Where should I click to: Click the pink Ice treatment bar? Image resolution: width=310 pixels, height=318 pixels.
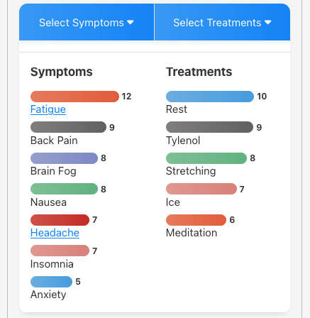(201, 189)
